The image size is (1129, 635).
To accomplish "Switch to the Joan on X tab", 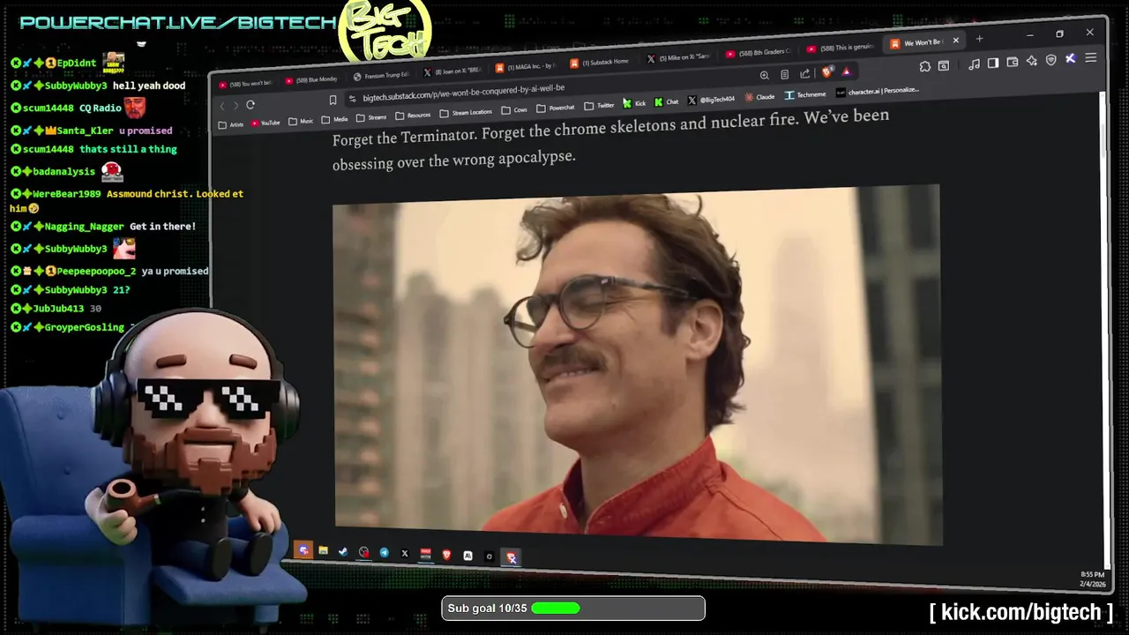I will (x=452, y=71).
